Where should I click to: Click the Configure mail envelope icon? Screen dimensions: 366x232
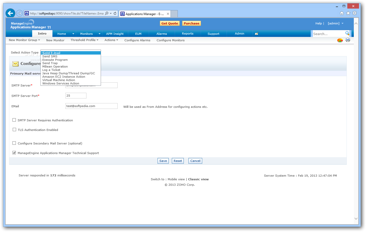coord(16,64)
